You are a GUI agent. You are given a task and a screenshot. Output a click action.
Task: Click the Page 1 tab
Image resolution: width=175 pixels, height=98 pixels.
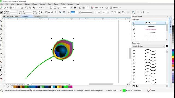point(28,84)
